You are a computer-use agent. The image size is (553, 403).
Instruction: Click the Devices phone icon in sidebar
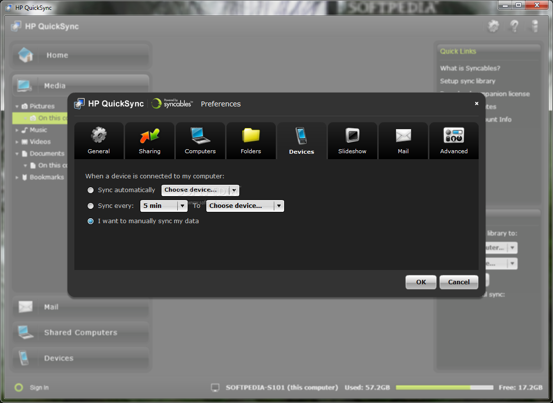click(24, 358)
